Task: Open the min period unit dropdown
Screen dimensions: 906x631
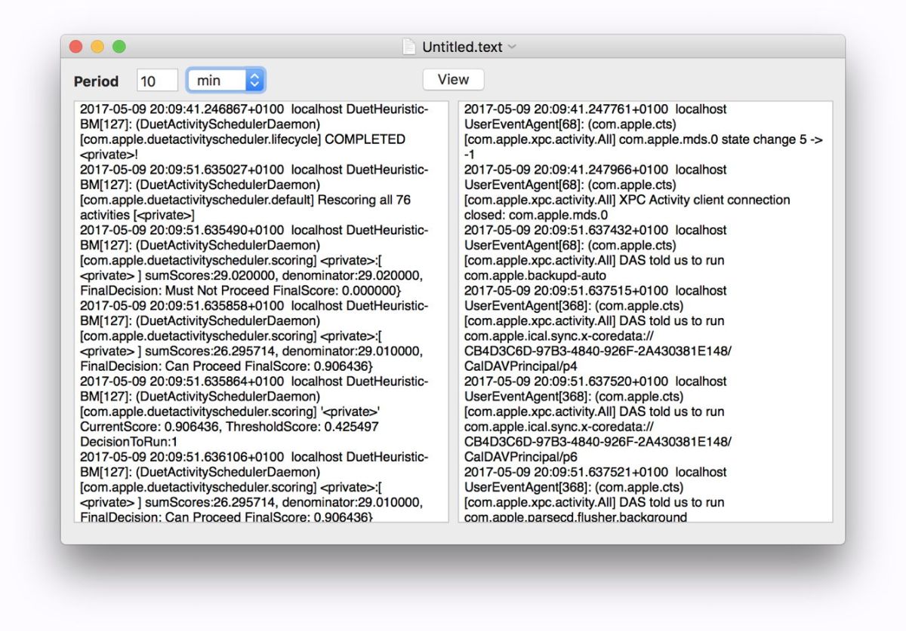Action: (226, 80)
